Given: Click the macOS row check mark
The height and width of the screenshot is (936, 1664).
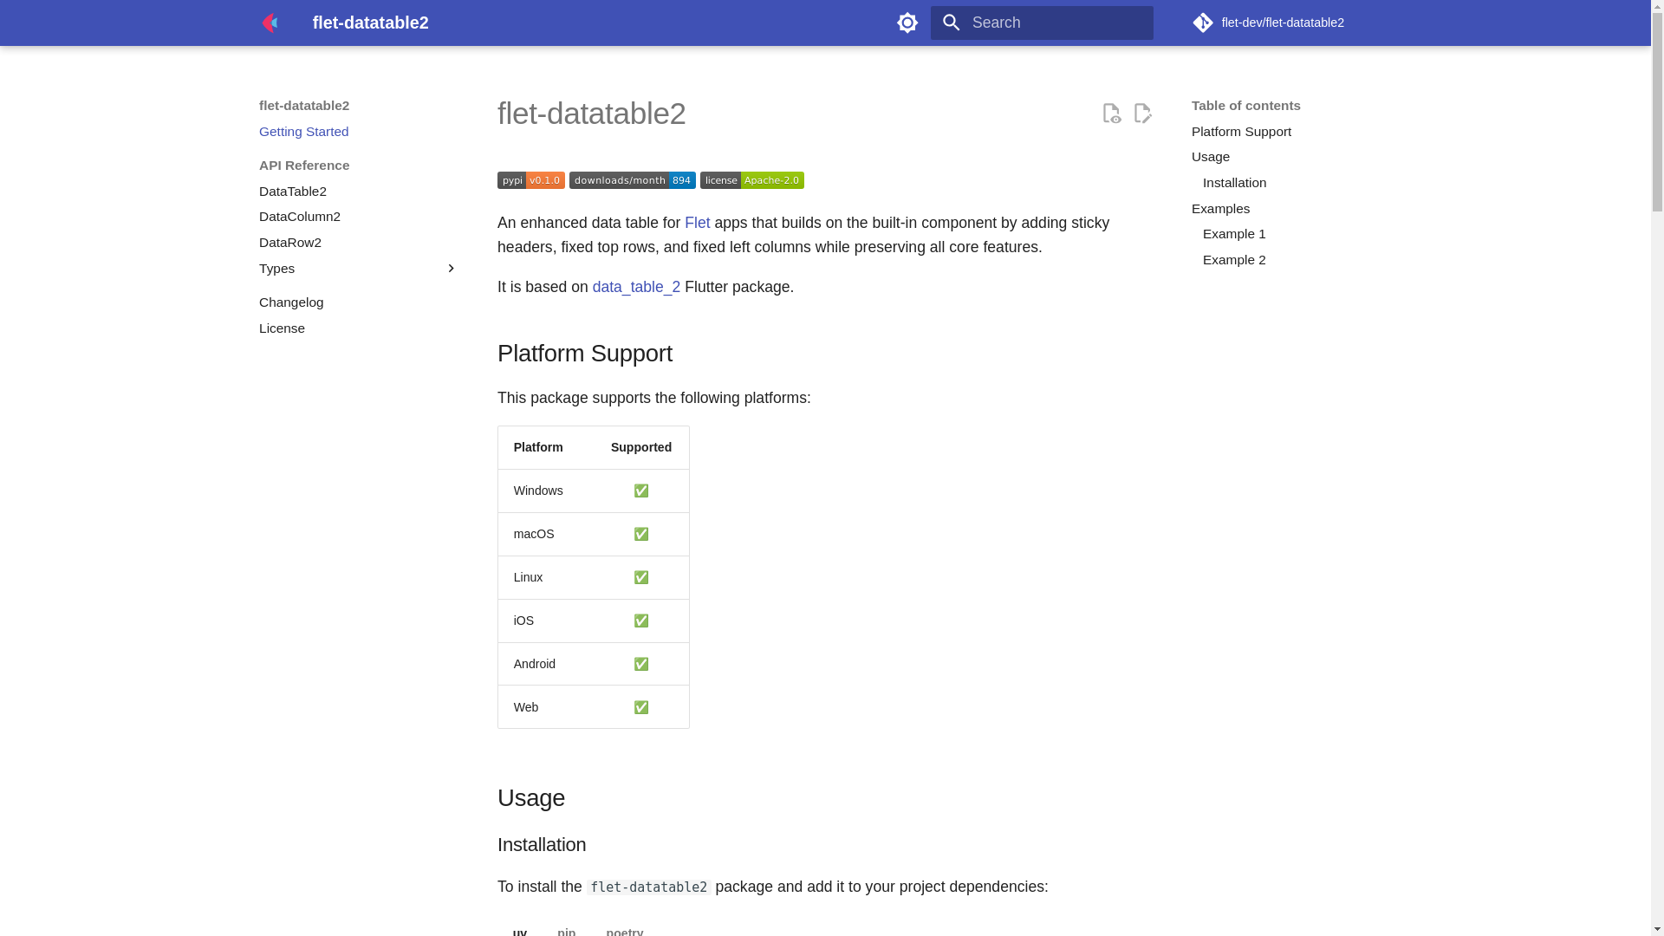Looking at the screenshot, I should pos(641,534).
